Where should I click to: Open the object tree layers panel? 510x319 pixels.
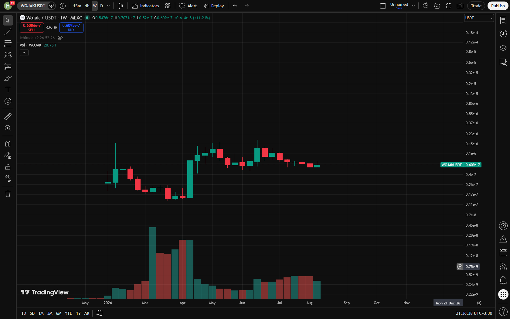point(503,48)
